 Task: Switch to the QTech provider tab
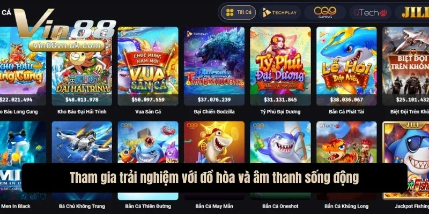click(x=370, y=12)
